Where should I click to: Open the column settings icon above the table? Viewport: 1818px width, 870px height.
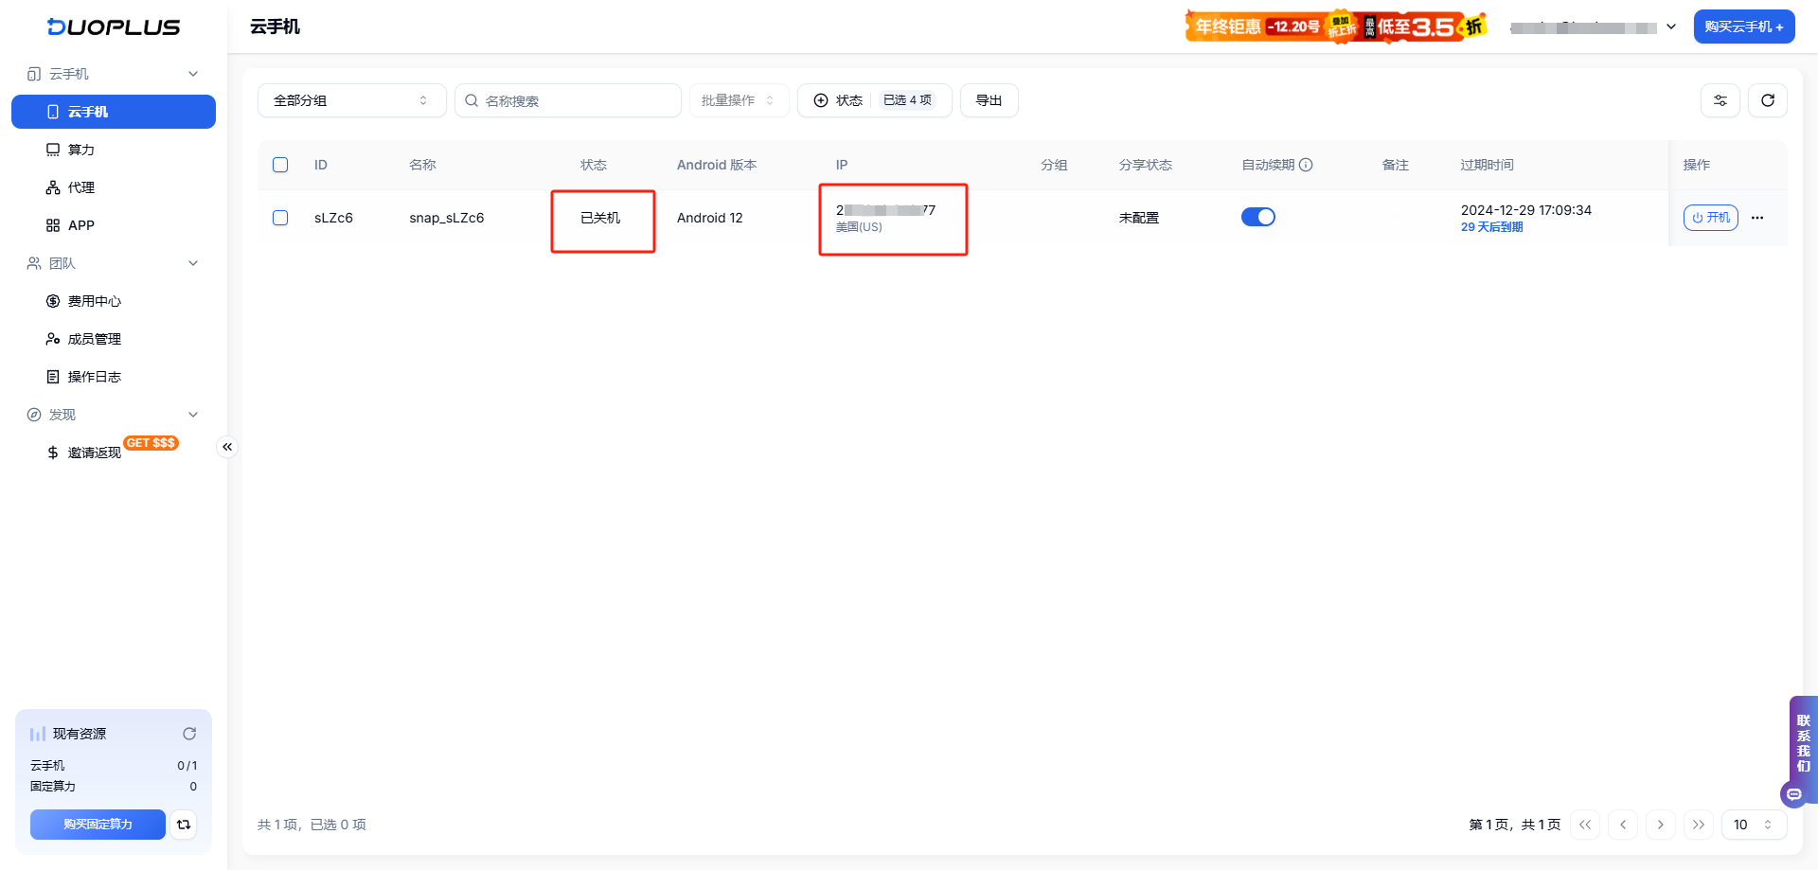pos(1720,99)
